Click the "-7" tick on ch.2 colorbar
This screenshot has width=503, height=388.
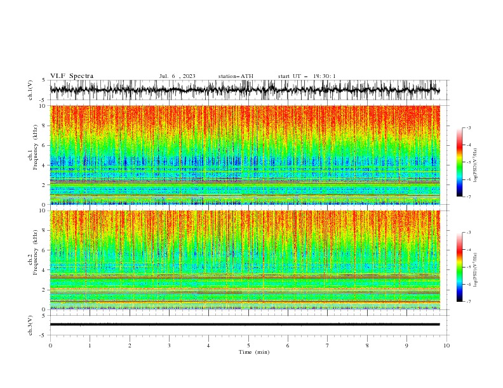click(x=468, y=302)
